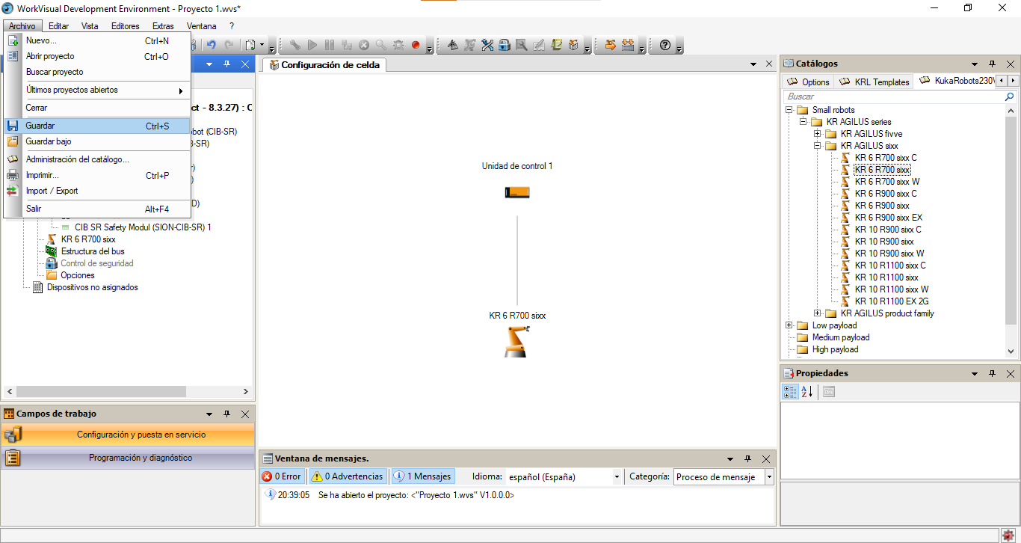Click Programación y diagnóstico workspace button
This screenshot has height=543, width=1021.
click(140, 458)
